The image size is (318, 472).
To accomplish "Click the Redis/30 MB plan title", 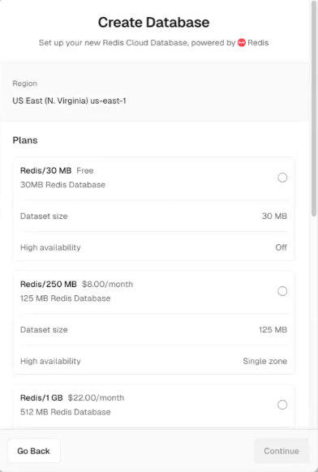I will click(45, 170).
